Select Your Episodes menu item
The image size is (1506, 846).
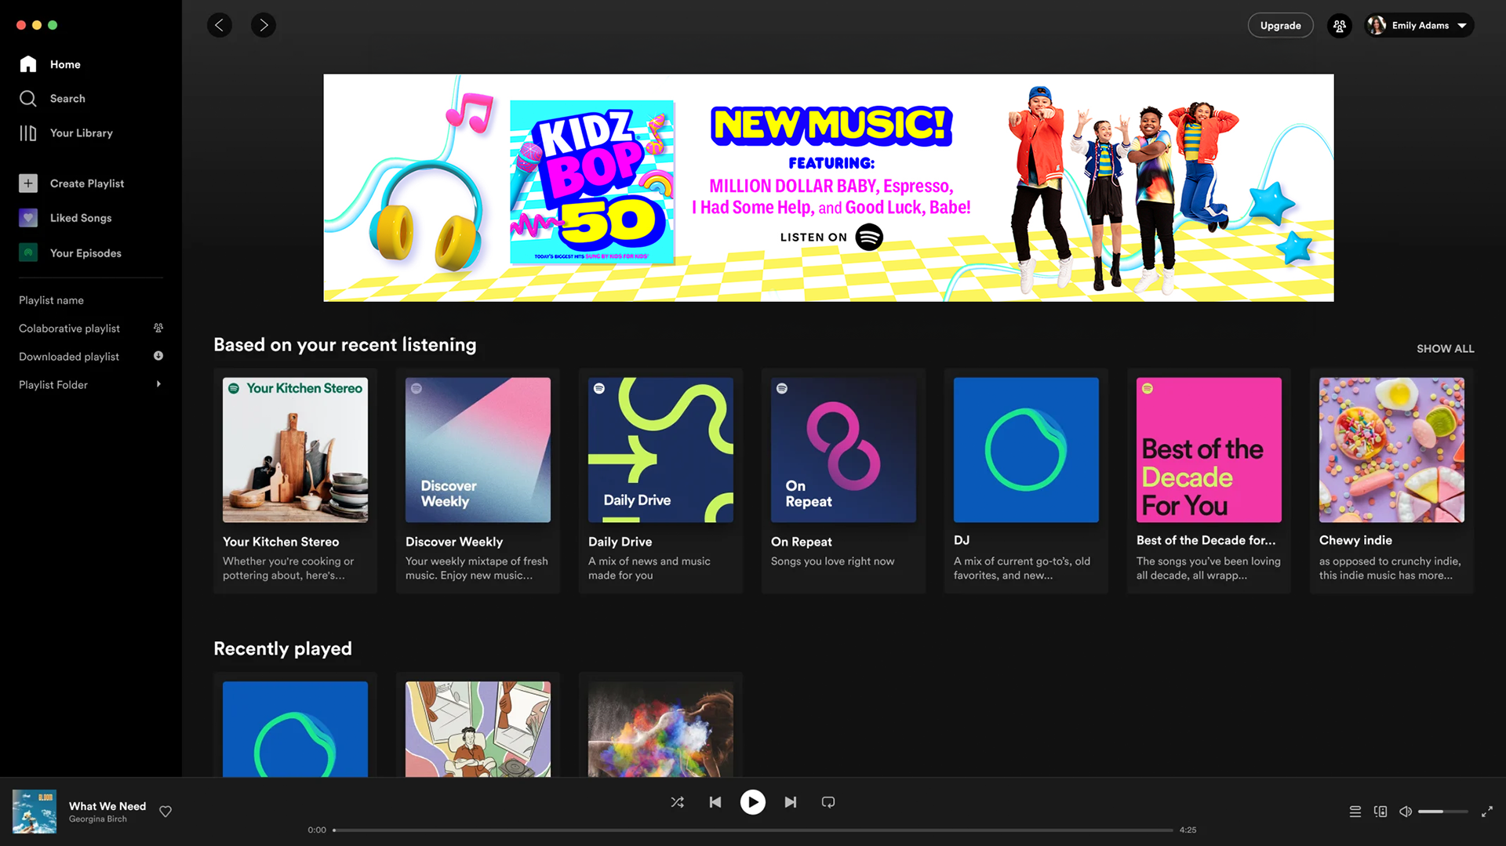(x=85, y=252)
